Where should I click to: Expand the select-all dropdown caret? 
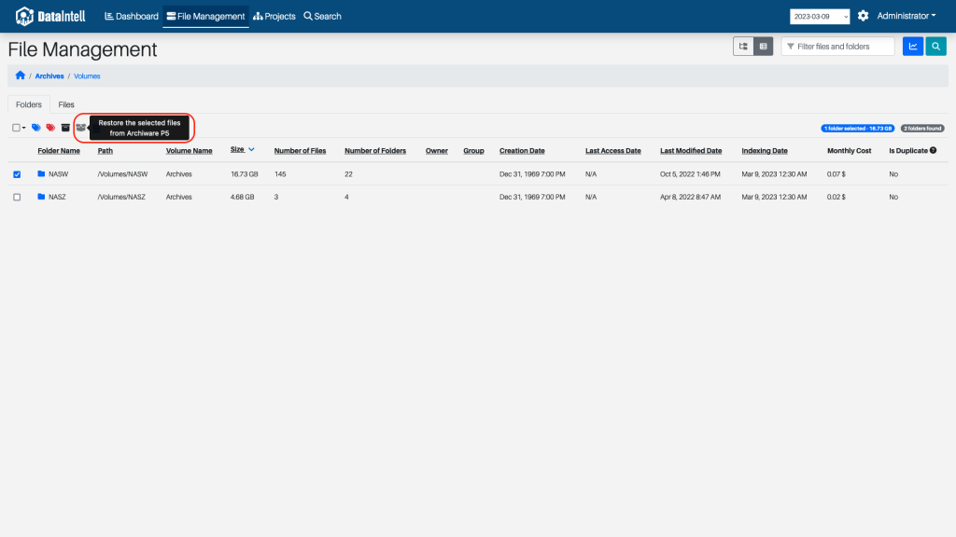(23, 128)
